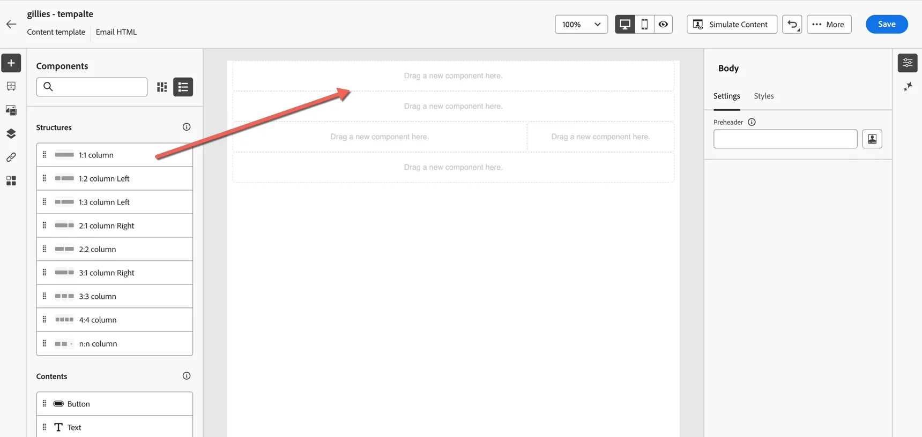Show Contents info icon

coord(187,376)
